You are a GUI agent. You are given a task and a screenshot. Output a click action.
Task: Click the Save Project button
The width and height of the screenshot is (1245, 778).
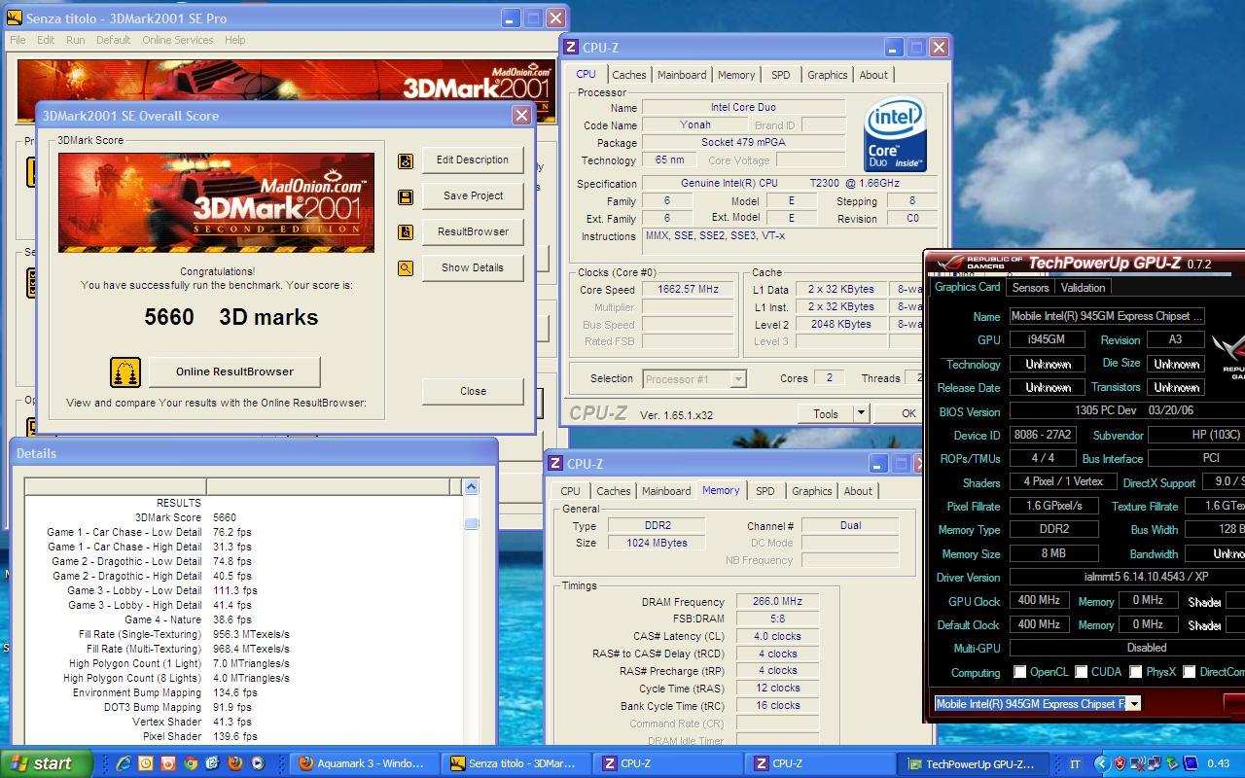coord(473,196)
